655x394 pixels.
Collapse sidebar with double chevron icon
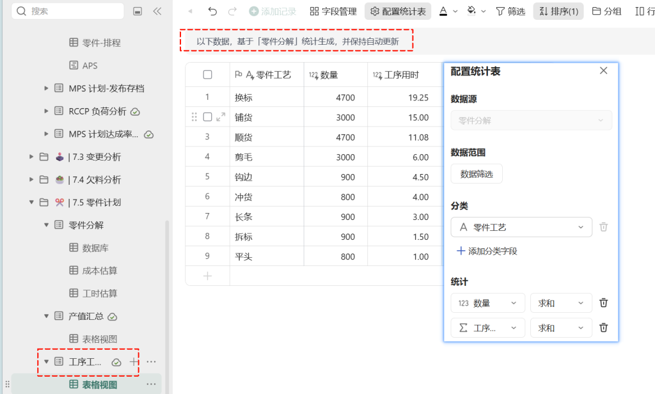(x=157, y=12)
